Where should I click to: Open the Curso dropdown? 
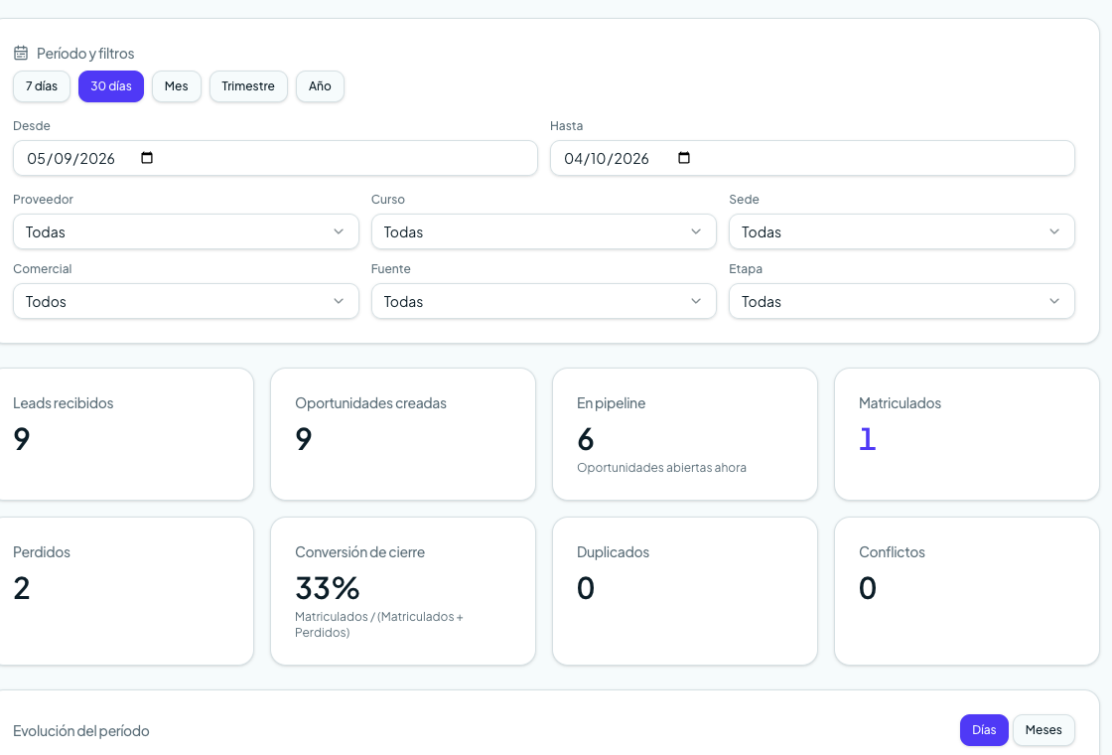(x=544, y=232)
